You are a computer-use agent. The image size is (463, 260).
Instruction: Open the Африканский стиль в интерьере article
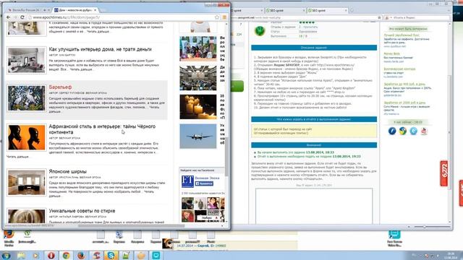coord(102,129)
